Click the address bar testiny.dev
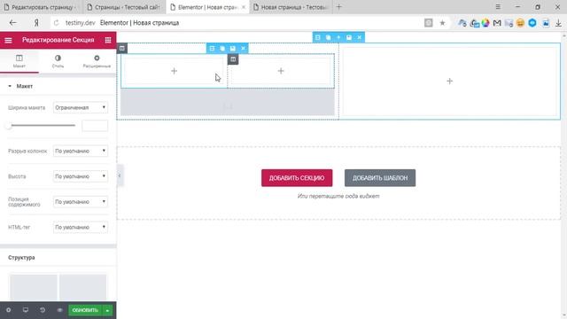The width and height of the screenshot is (567, 319). (x=81, y=23)
